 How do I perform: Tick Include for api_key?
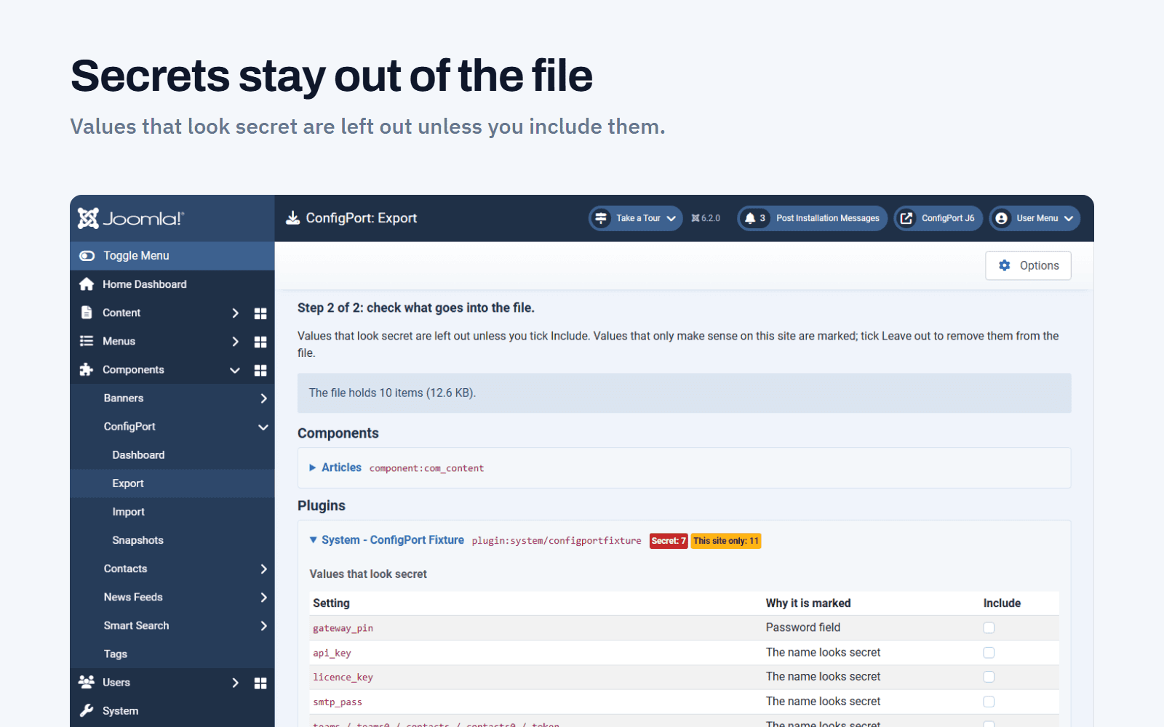click(989, 652)
